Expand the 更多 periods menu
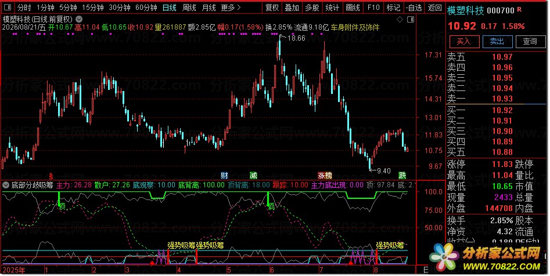Screen dimensions: 550x276 point(231,8)
